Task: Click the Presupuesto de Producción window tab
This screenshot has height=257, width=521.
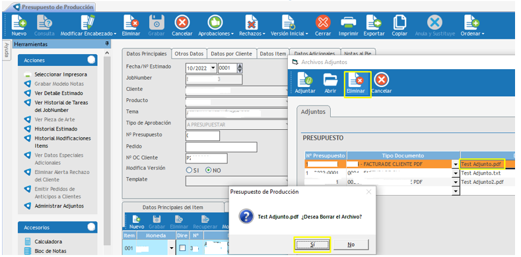Action: pos(53,7)
